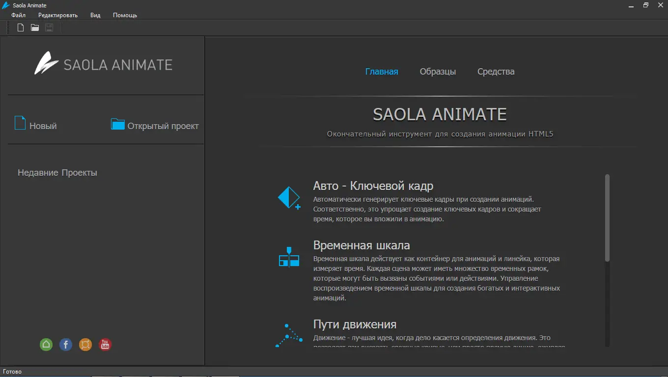Click the SAOLA ANIMATE main title

pyautogui.click(x=440, y=114)
